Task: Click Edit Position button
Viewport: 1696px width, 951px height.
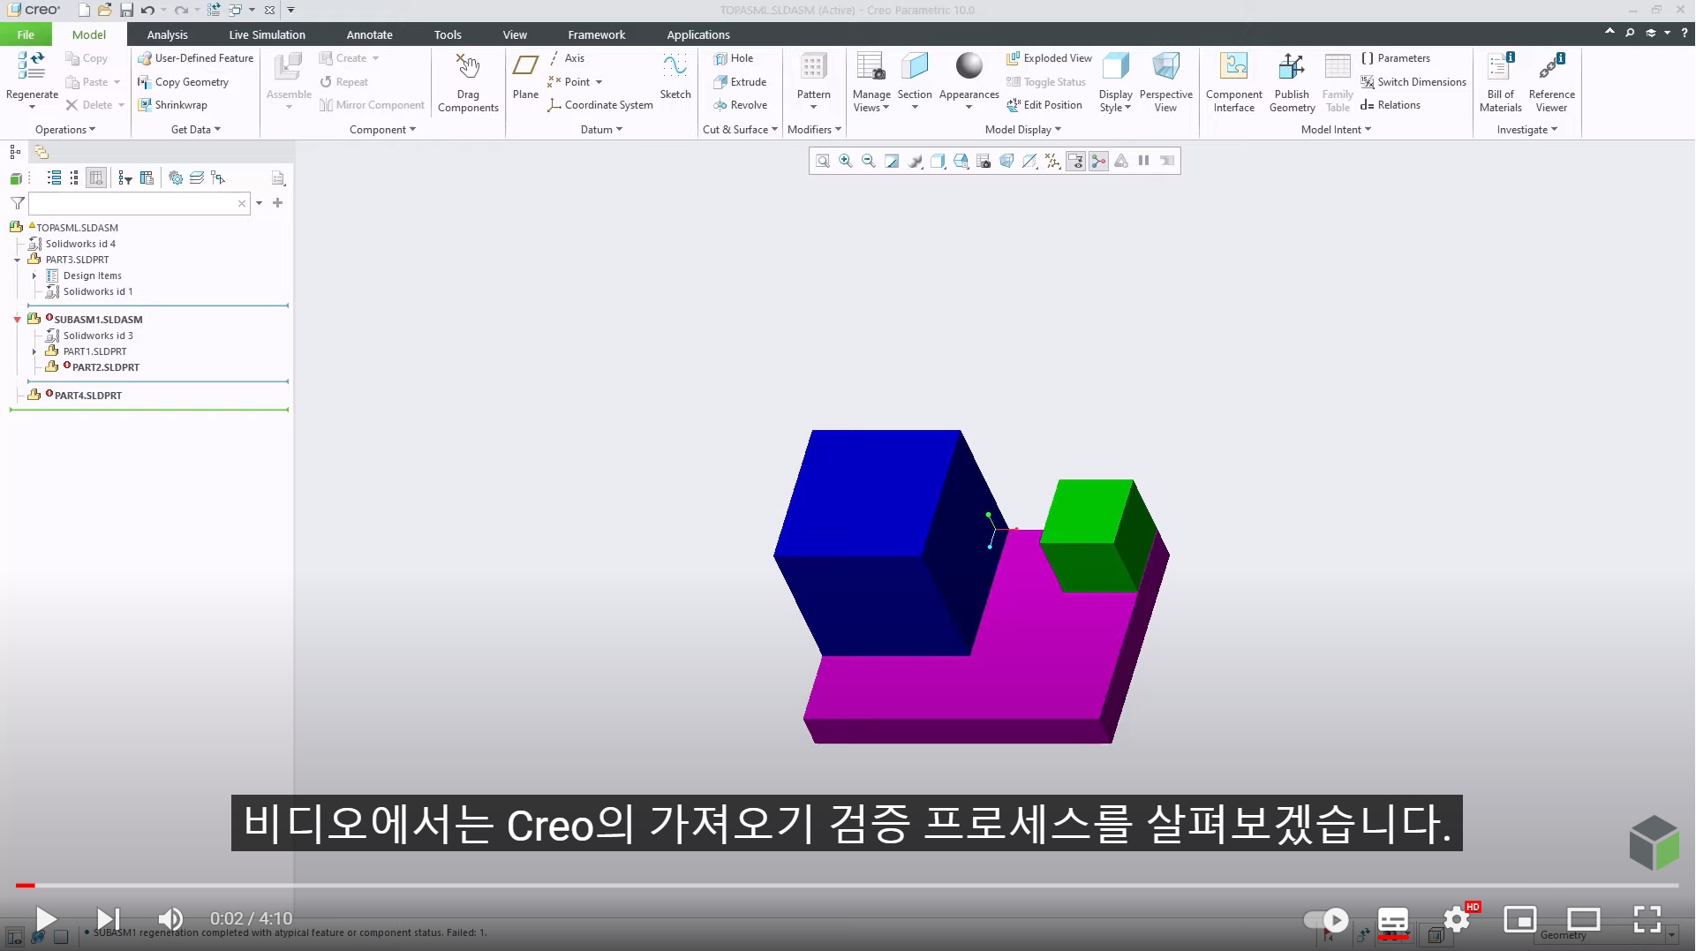Action: click(1044, 105)
